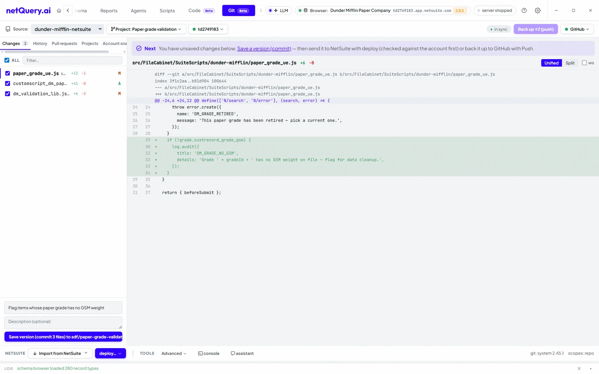Open the Browser: Dunder Mifflin Paper Company selector
The height and width of the screenshot is (374, 599).
point(382,10)
